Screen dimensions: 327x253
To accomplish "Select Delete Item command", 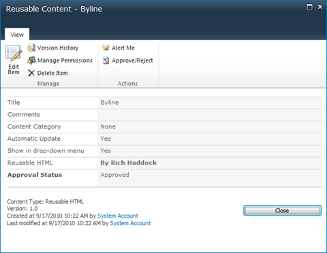I will tap(52, 73).
